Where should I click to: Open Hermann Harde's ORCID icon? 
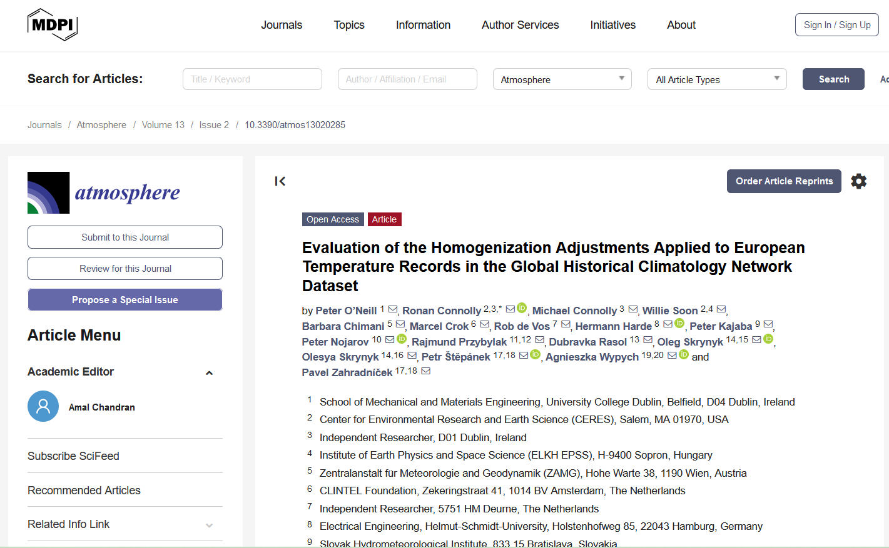(x=679, y=323)
